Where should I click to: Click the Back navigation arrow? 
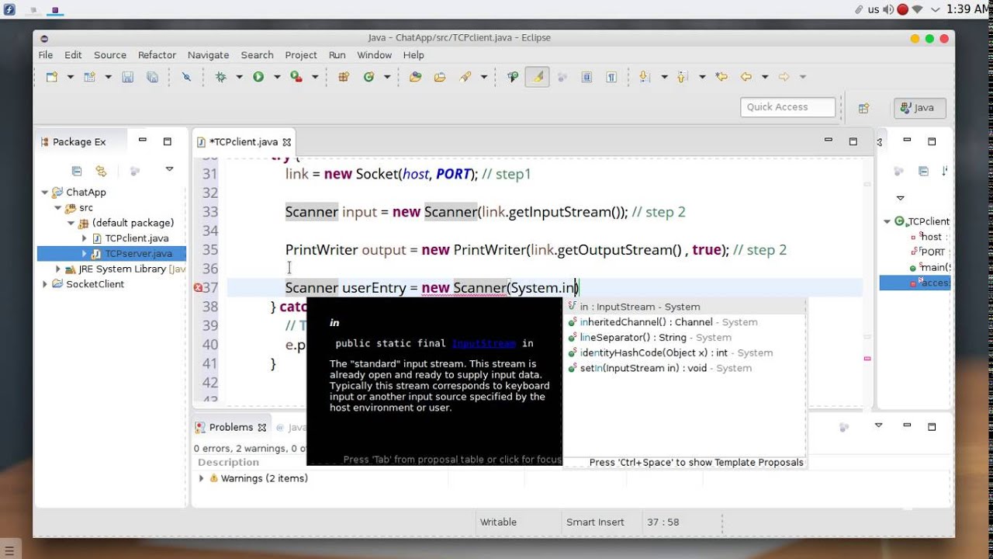746,77
